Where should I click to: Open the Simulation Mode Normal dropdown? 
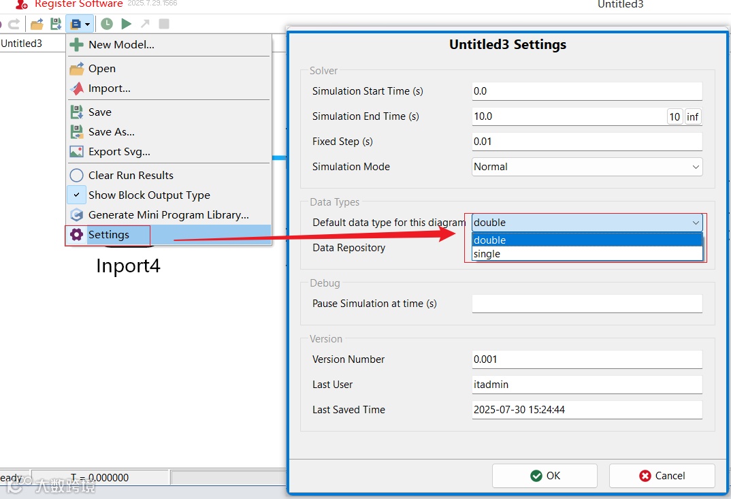(x=587, y=167)
